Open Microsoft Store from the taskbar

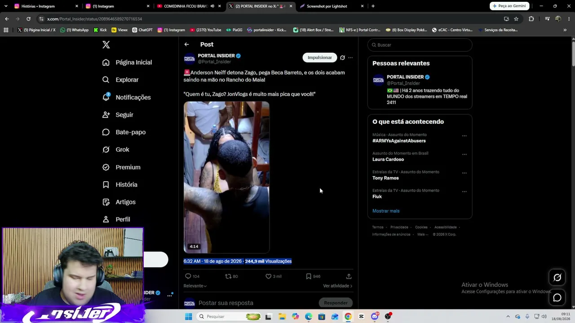322,316
